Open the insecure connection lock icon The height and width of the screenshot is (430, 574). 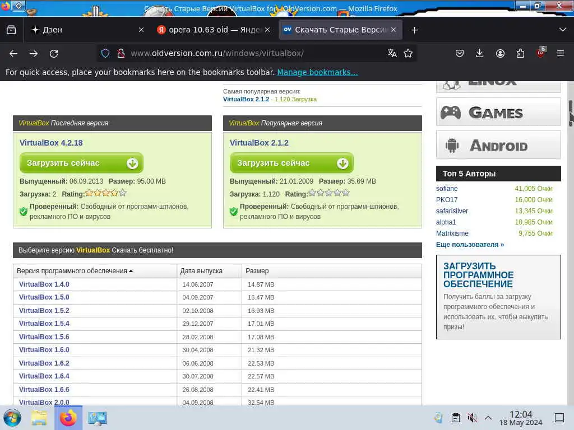coord(121,53)
